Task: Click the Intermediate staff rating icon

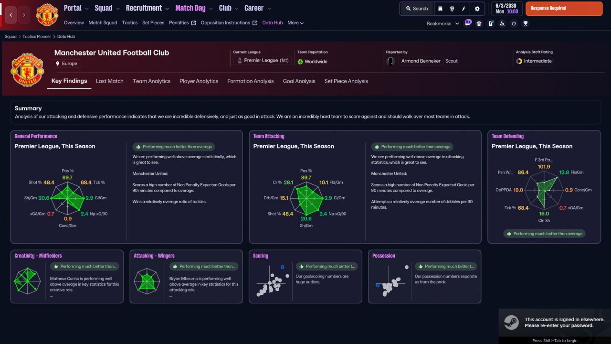Action: coord(519,61)
